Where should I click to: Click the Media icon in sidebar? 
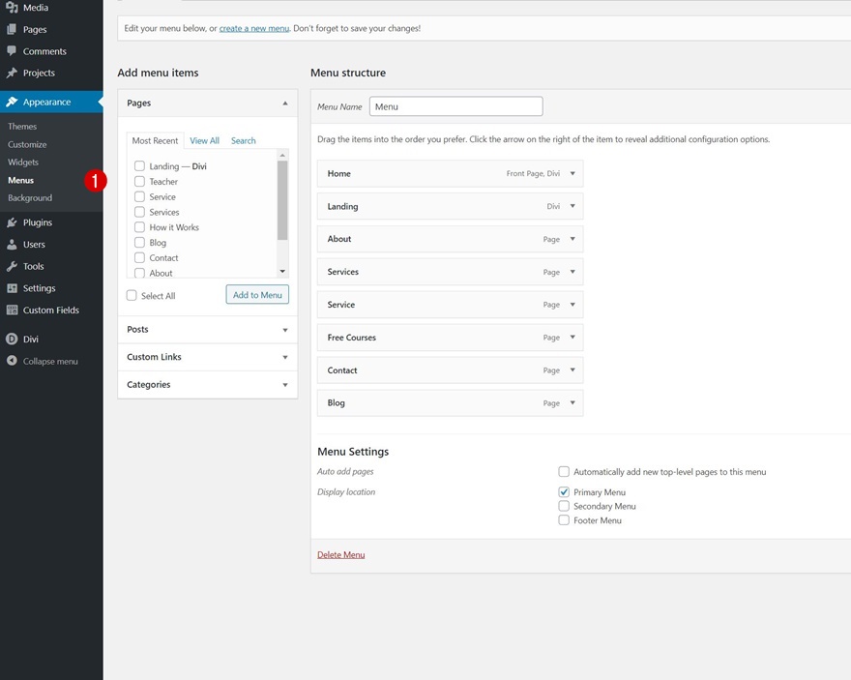(13, 8)
